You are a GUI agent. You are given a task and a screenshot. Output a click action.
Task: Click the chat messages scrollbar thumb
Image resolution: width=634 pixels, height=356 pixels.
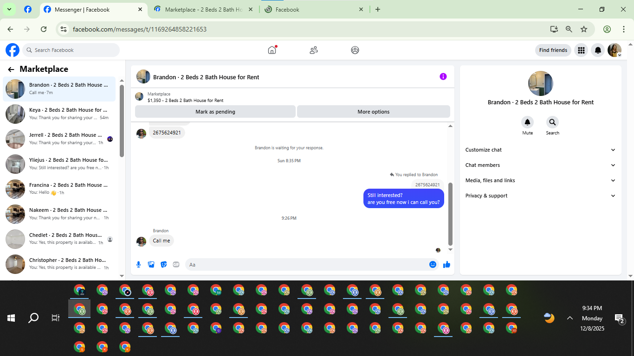(x=450, y=214)
